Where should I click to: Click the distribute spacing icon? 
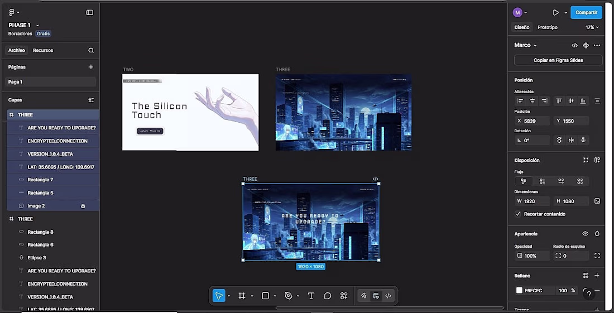pyautogui.click(x=597, y=101)
